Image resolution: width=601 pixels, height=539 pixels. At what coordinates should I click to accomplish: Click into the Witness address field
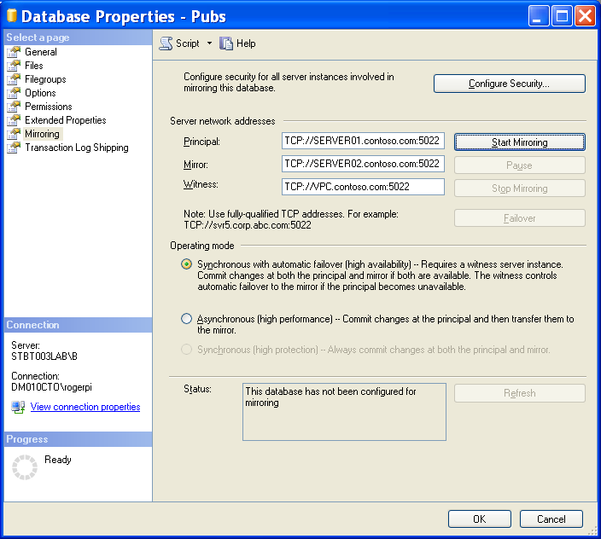363,187
